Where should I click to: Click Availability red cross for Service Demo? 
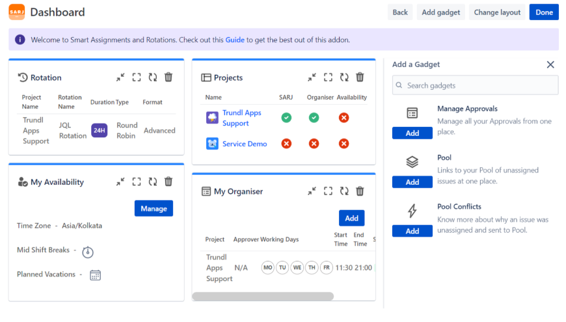pos(344,144)
